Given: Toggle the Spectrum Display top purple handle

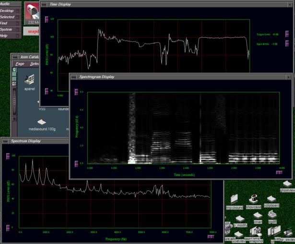Looking at the screenshot, I should pos(8,156).
